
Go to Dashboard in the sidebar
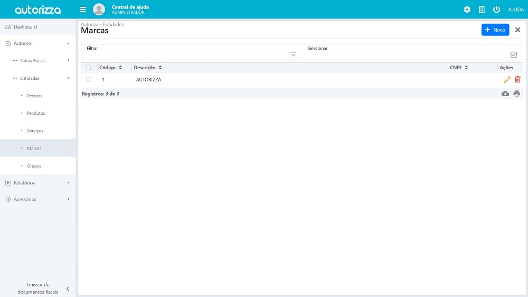[25, 27]
